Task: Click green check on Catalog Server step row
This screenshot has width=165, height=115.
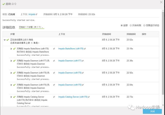Action: click(14, 97)
